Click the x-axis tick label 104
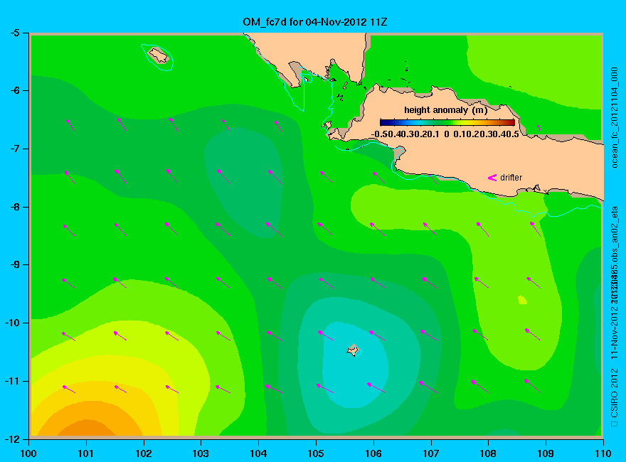Image resolution: width=626 pixels, height=462 pixels. click(x=258, y=453)
